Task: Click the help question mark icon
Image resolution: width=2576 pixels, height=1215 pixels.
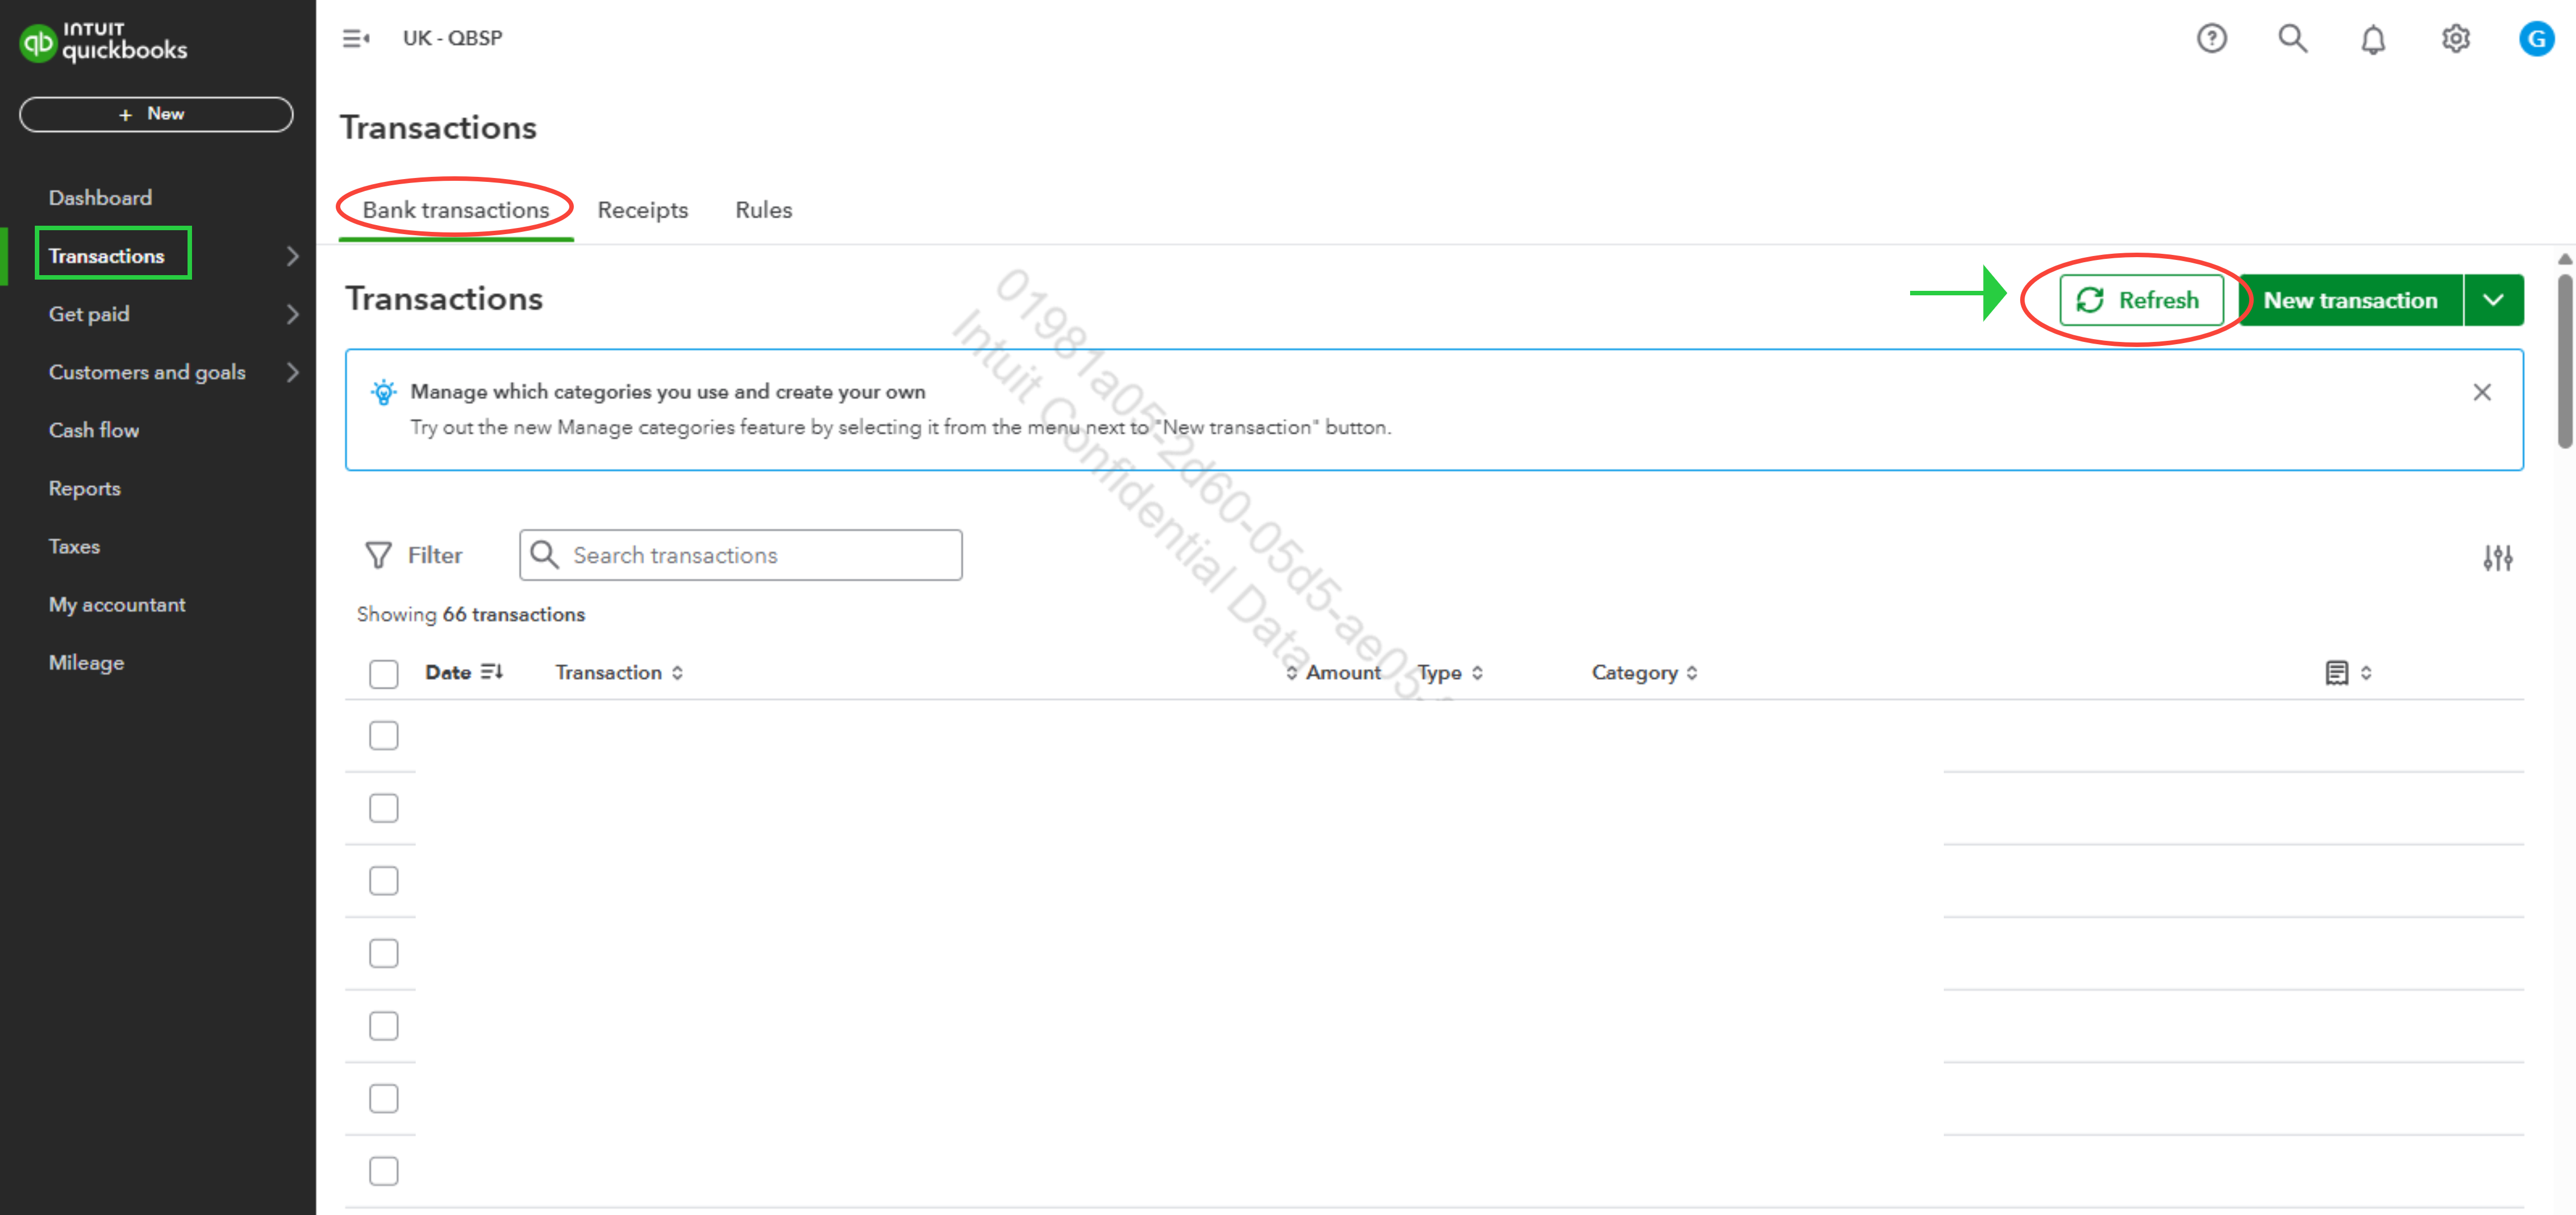Action: (2211, 39)
